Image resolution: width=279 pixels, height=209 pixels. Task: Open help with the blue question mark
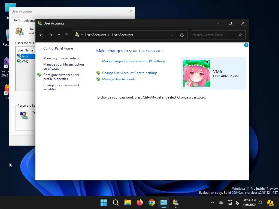click(246, 45)
